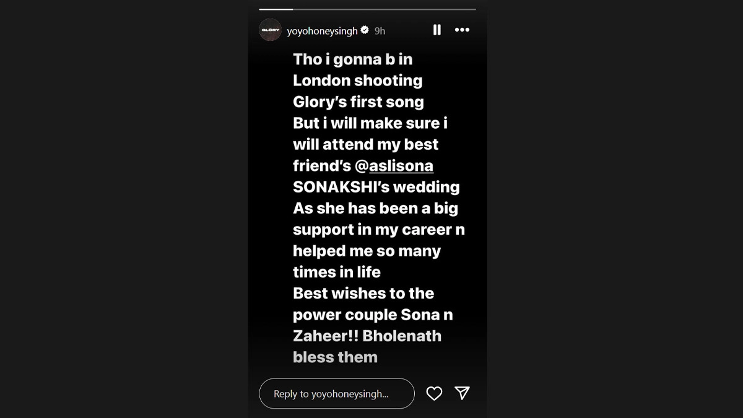Pause the story playback
Viewport: 743px width, 418px height.
pos(437,30)
